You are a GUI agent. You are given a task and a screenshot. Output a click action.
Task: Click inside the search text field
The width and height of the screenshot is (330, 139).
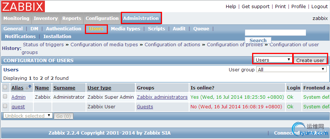click(x=275, y=33)
